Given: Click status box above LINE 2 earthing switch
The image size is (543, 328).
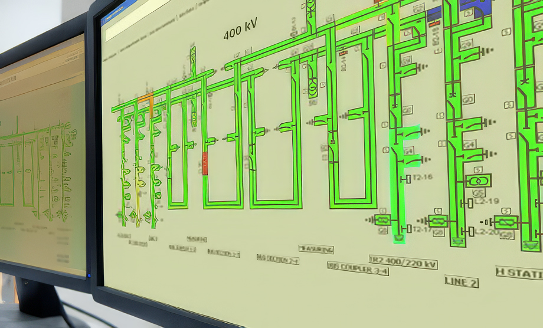Looking at the screenshot, I should (x=438, y=211).
